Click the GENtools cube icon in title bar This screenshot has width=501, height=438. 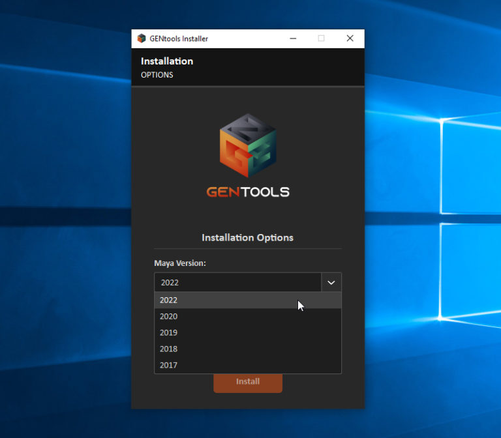(x=141, y=38)
